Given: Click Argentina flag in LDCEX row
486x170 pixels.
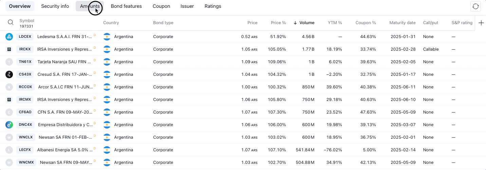Looking at the screenshot, I should point(107,37).
